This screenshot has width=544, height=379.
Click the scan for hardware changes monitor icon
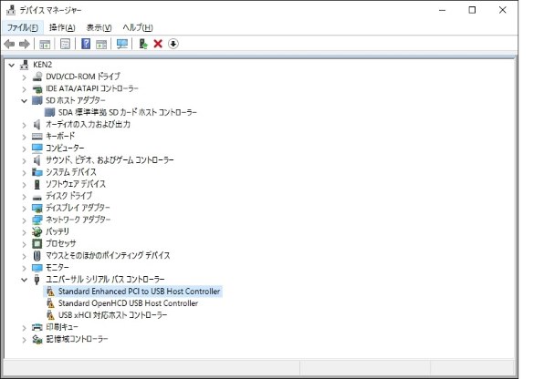coord(121,44)
